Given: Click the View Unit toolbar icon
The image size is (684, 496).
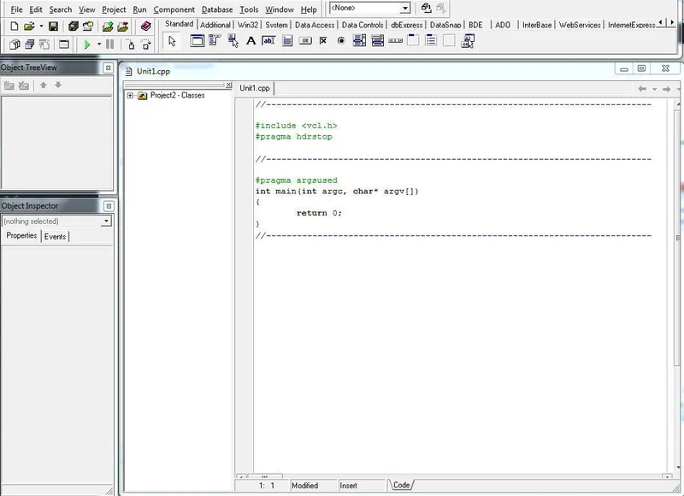Looking at the screenshot, I should pyautogui.click(x=15, y=44).
